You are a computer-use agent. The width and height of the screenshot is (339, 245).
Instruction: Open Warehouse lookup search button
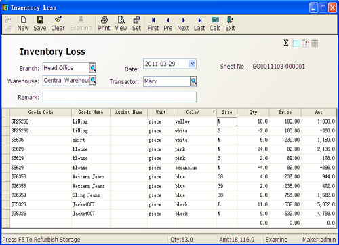pyautogui.click(x=93, y=80)
